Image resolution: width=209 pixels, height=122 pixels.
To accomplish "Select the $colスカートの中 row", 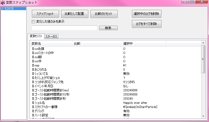I will point(115,53).
